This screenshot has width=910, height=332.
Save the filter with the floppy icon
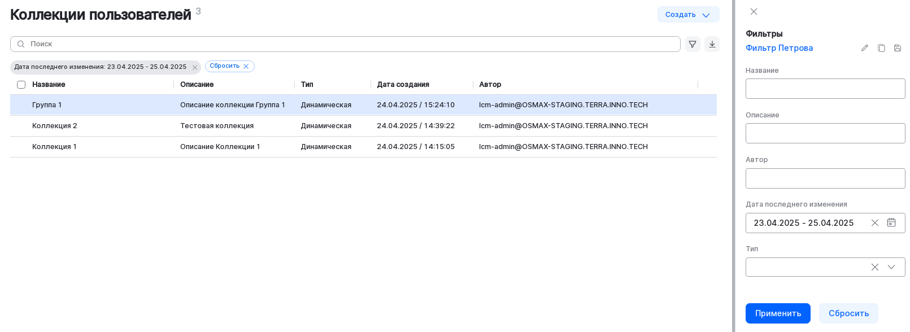(x=898, y=48)
